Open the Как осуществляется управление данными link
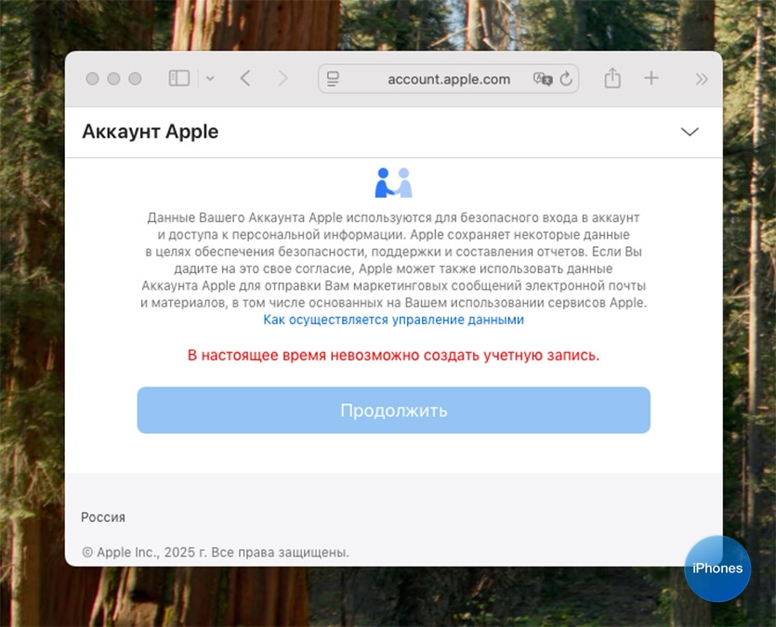Image resolution: width=776 pixels, height=627 pixels. point(393,320)
